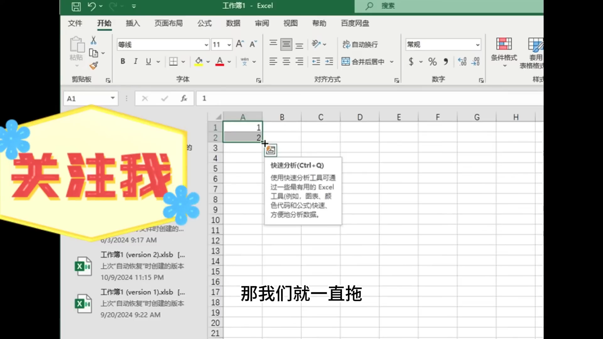Open the 百度网盘 tab
Viewport: 603px width, 339px height.
tap(355, 23)
